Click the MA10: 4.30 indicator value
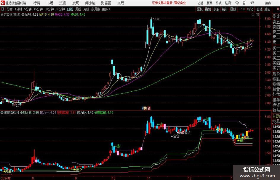The width and height of the screenshot is (280, 180). tap(47, 14)
